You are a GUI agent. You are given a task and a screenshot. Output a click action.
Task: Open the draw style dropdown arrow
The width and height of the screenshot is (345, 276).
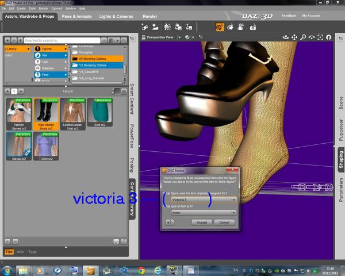click(193, 37)
